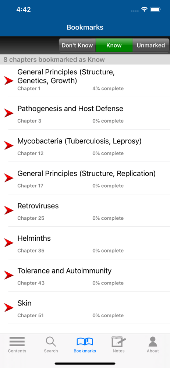Switch filter to Unmarked

(151, 45)
